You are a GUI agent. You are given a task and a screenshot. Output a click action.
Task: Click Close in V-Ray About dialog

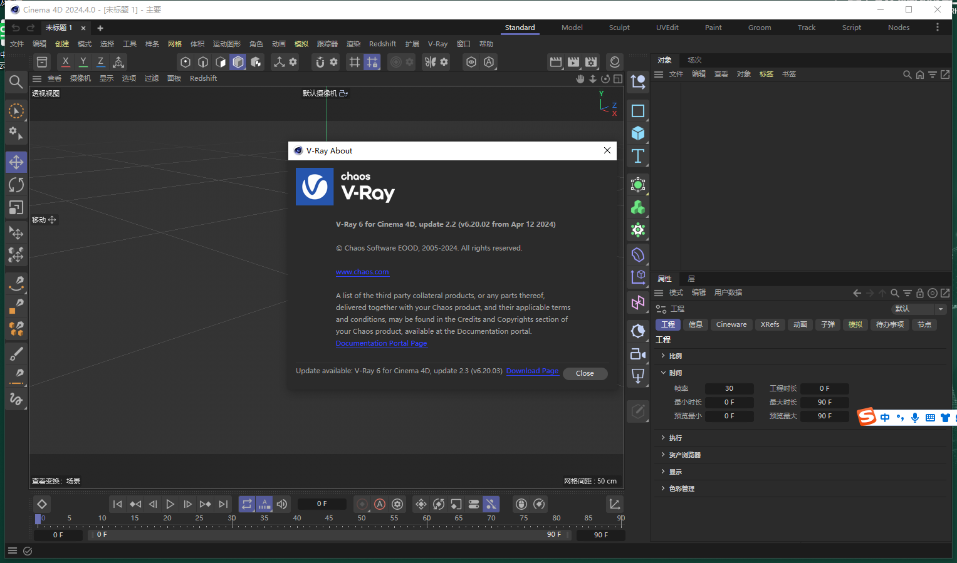point(585,373)
